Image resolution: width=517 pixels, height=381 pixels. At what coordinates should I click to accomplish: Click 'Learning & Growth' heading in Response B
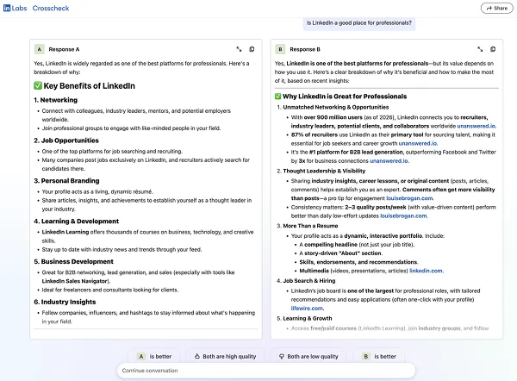pyautogui.click(x=308, y=318)
